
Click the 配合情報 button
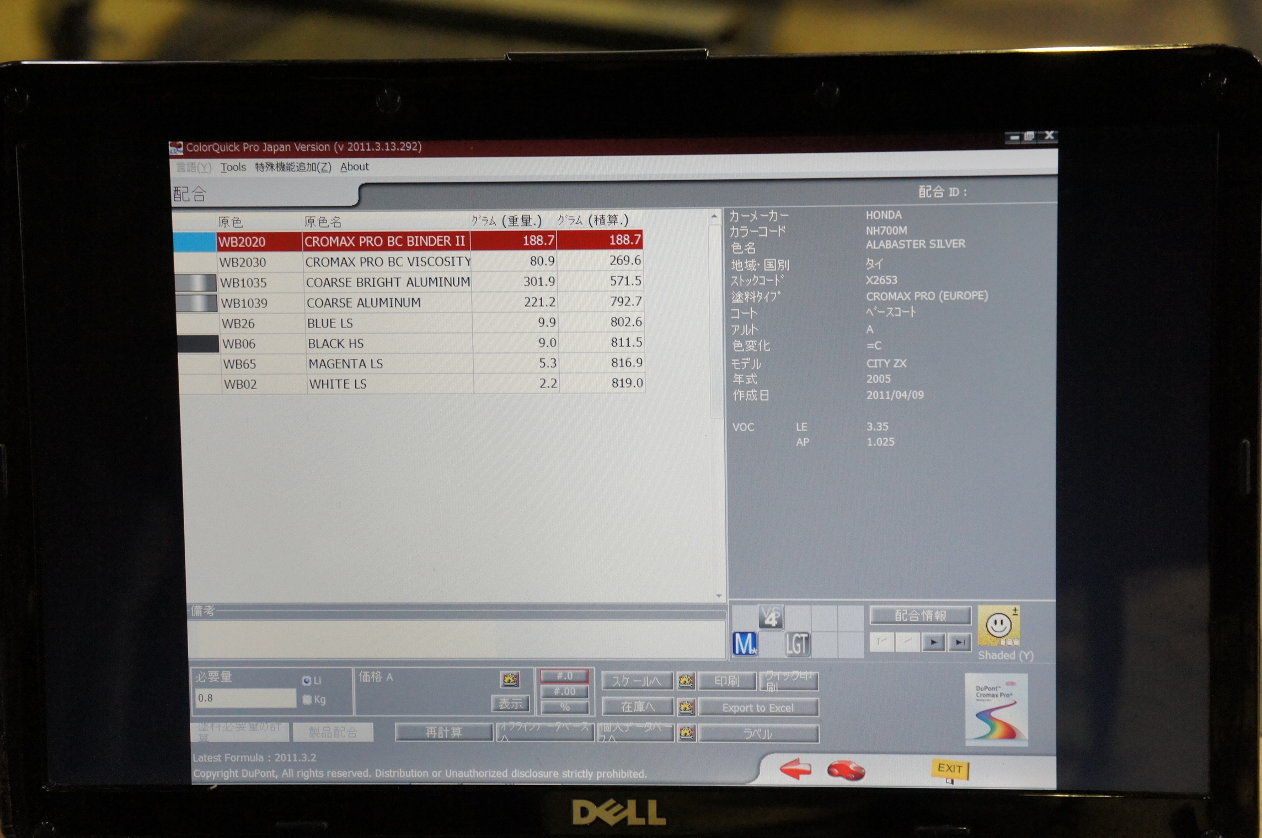pyautogui.click(x=920, y=615)
